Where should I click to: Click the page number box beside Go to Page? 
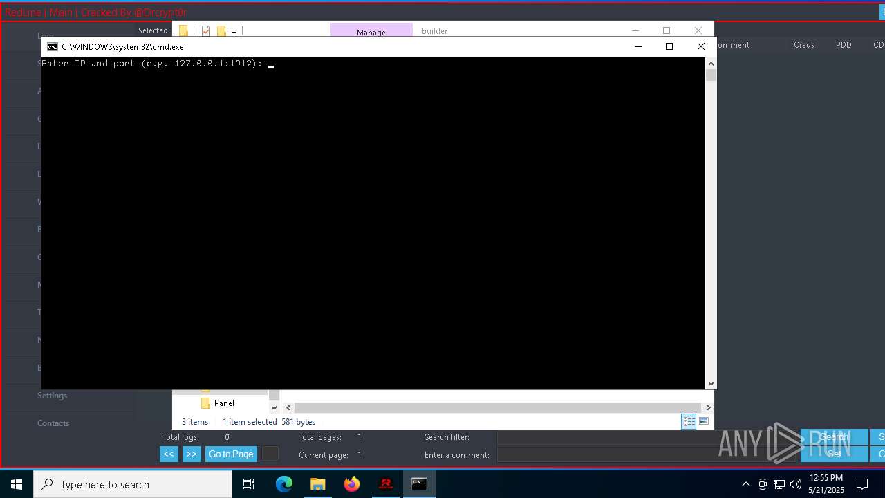pyautogui.click(x=270, y=454)
